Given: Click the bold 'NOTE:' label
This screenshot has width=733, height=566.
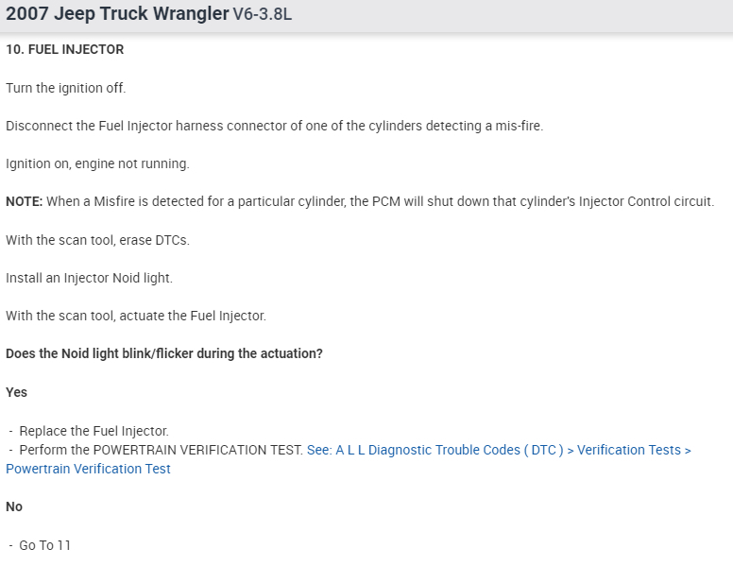Looking at the screenshot, I should 25,201.
